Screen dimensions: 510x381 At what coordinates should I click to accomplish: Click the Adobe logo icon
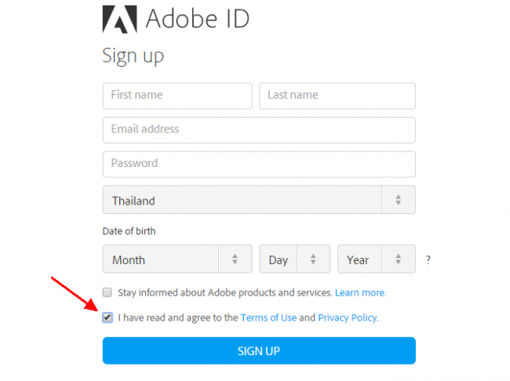point(119,20)
